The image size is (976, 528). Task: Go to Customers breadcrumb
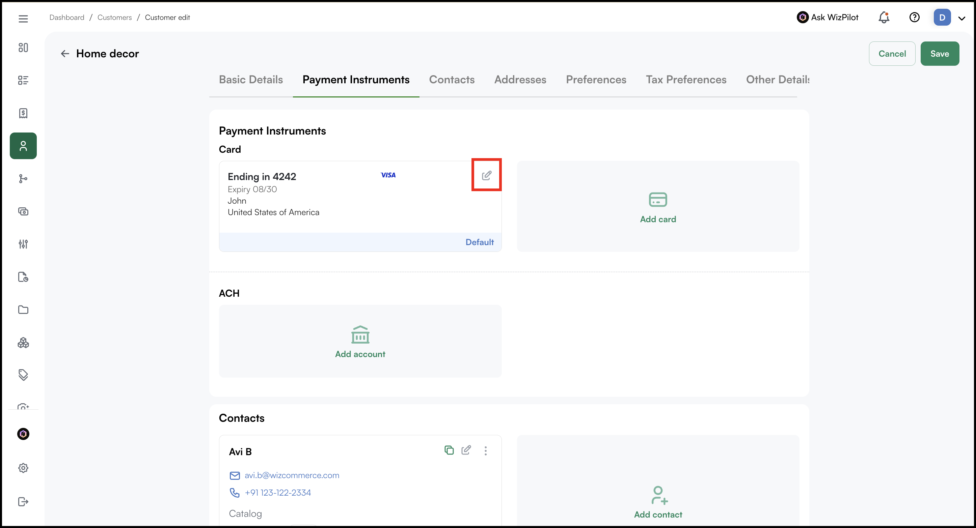[x=114, y=18]
